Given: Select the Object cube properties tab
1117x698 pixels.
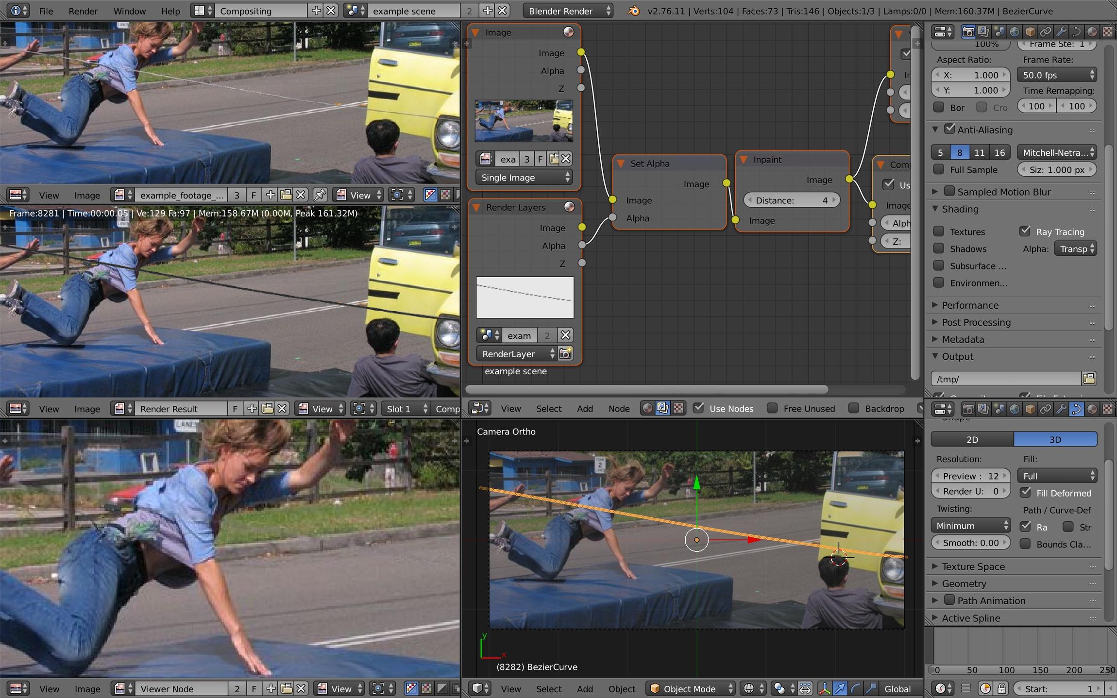Looking at the screenshot, I should pos(1030,32).
